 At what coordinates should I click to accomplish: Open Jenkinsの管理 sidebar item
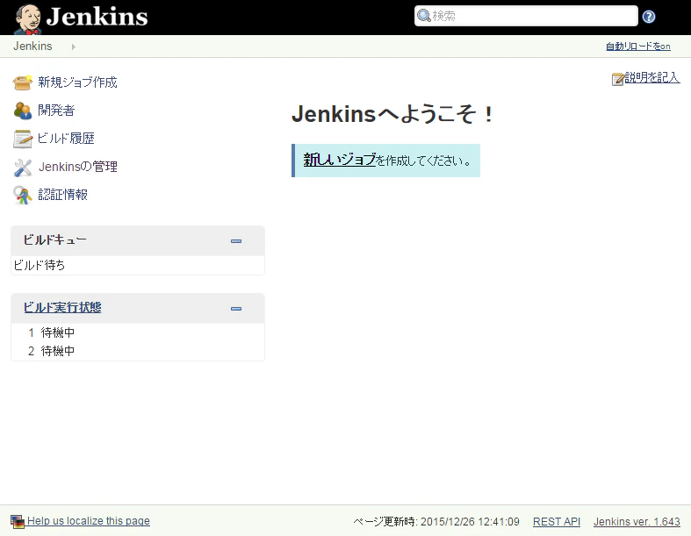coord(78,167)
